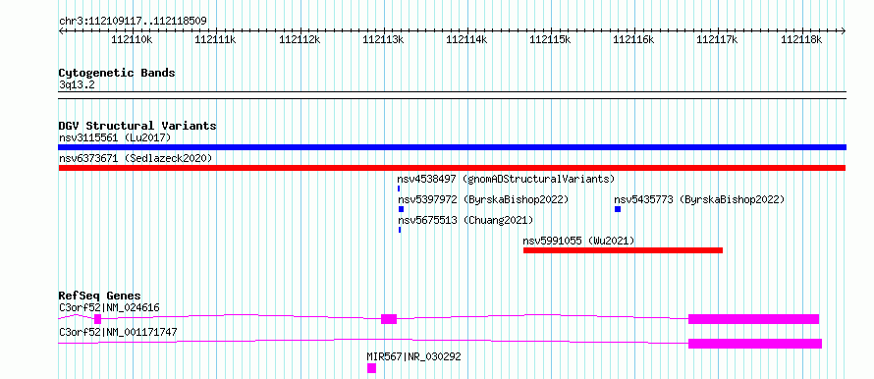
Task: Click the 112114k ruler position
Action: click(466, 39)
